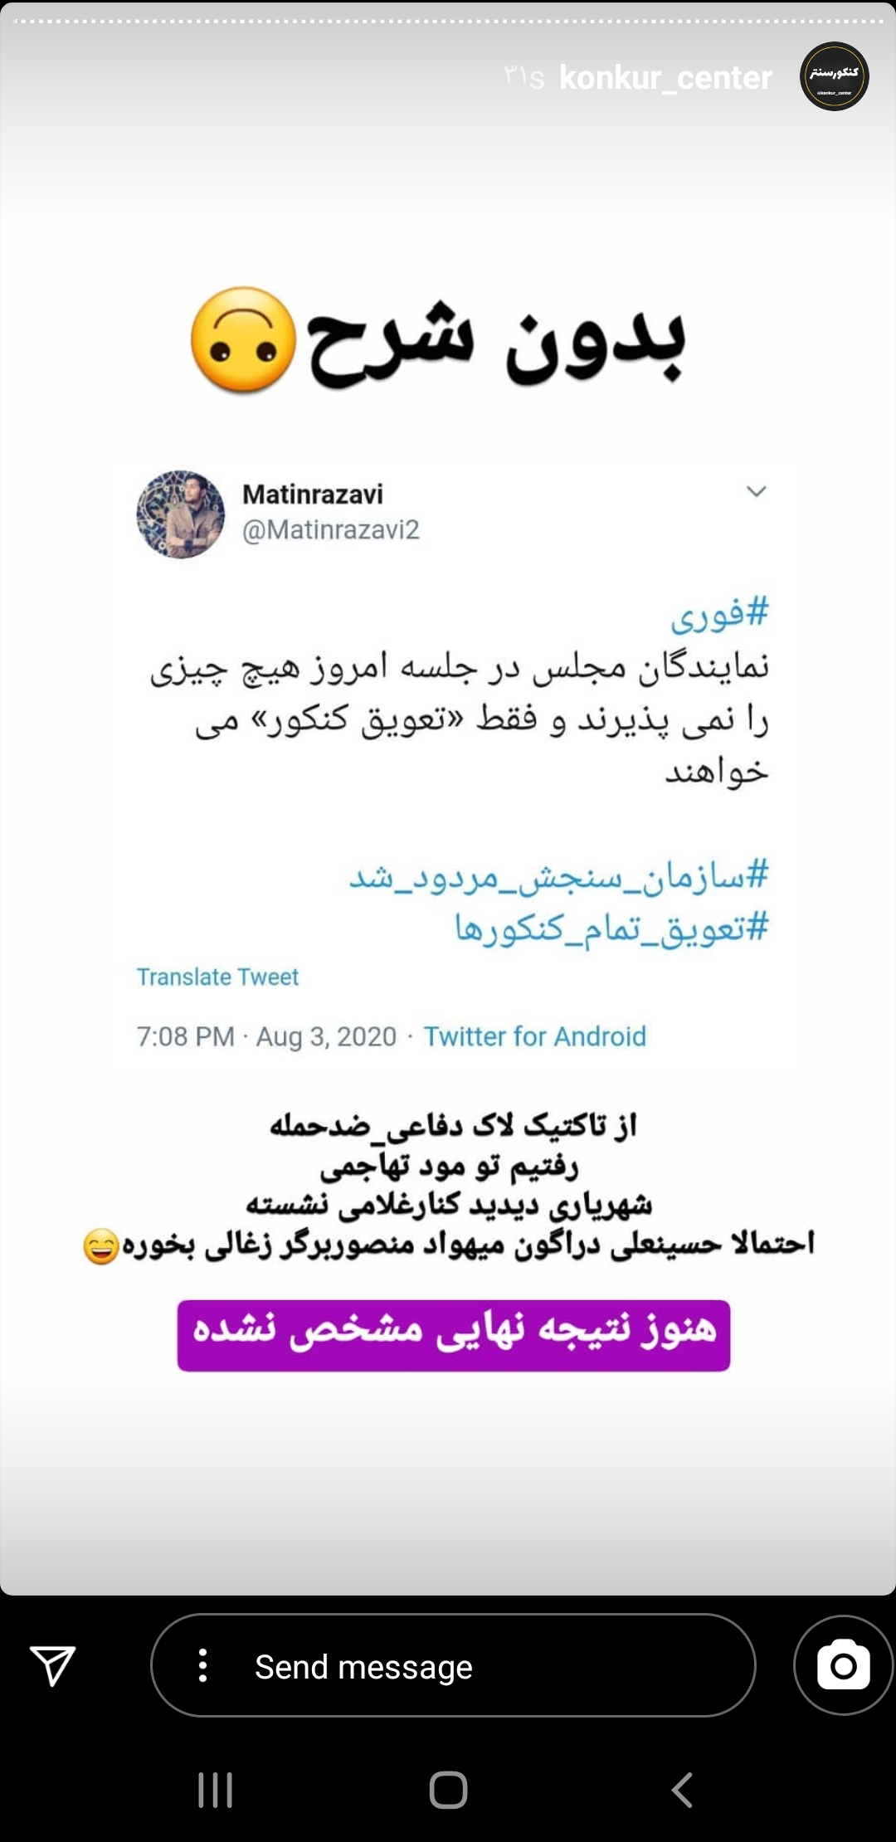
Task: Tap the Matinrazavi tweet avatar
Action: (x=180, y=514)
